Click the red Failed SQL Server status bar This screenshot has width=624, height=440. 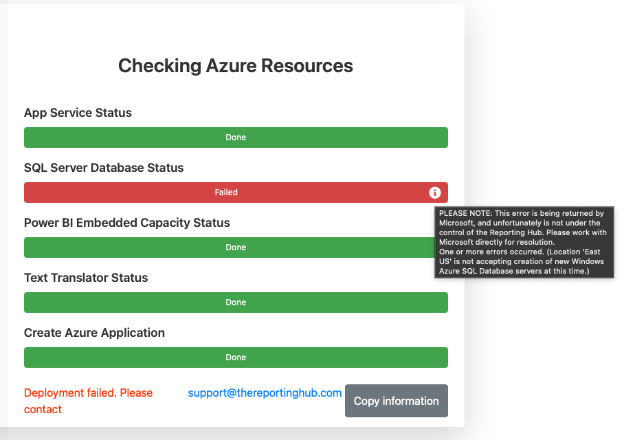tap(236, 192)
